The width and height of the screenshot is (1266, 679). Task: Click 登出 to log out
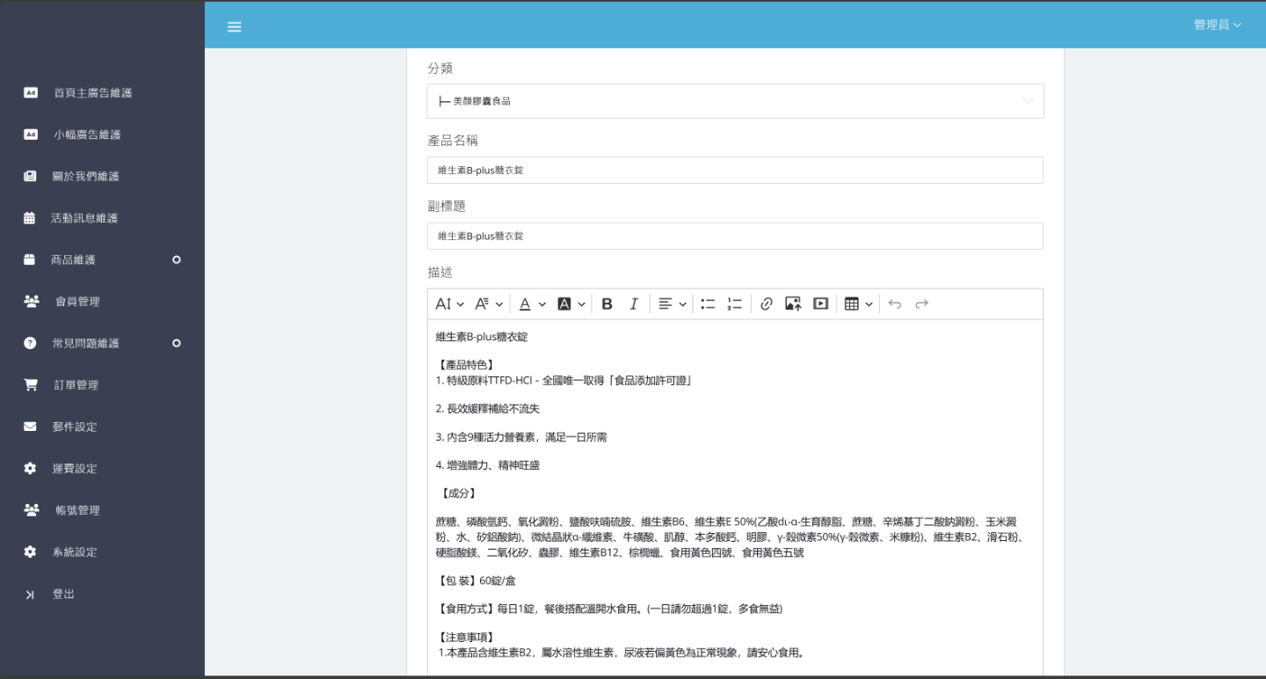63,595
